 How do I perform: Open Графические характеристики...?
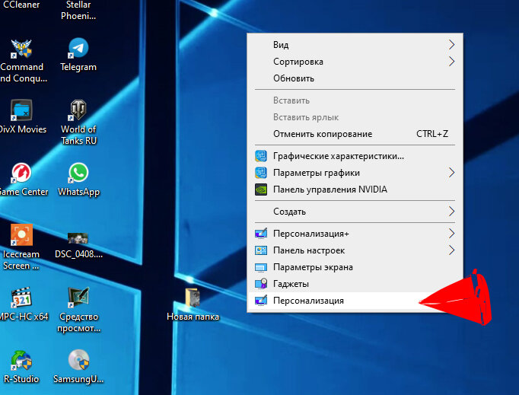point(355,156)
